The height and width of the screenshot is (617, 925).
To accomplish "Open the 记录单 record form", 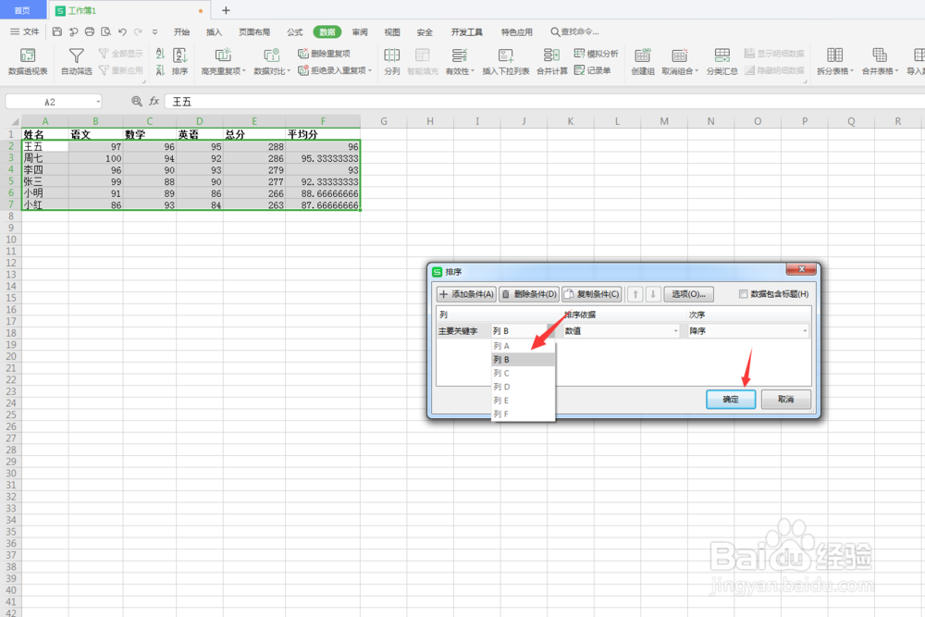I will click(592, 70).
